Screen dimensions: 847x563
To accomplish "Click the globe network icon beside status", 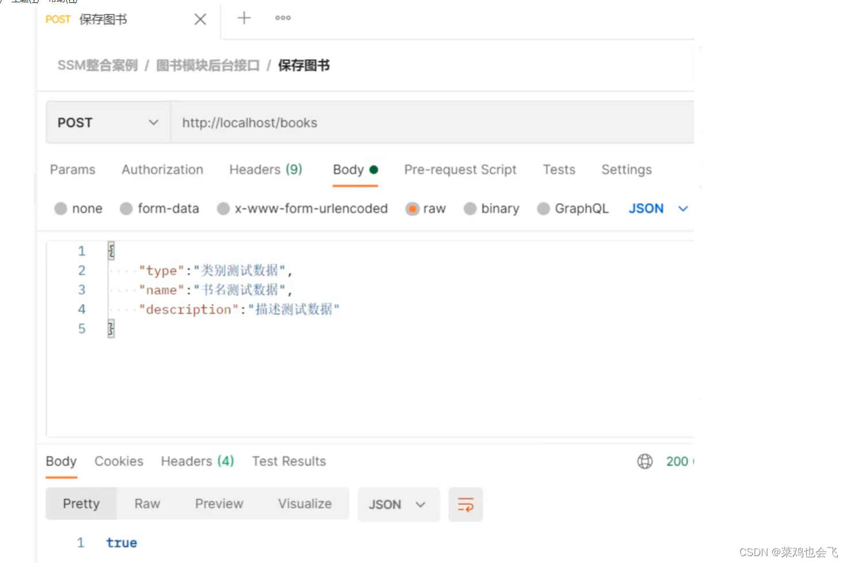I will coord(645,461).
